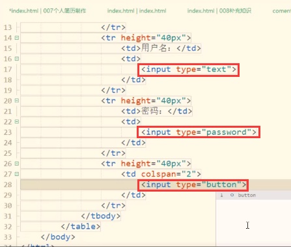Click line number 28 in the gutter
Viewport: 291px width, 247px height.
click(8, 184)
